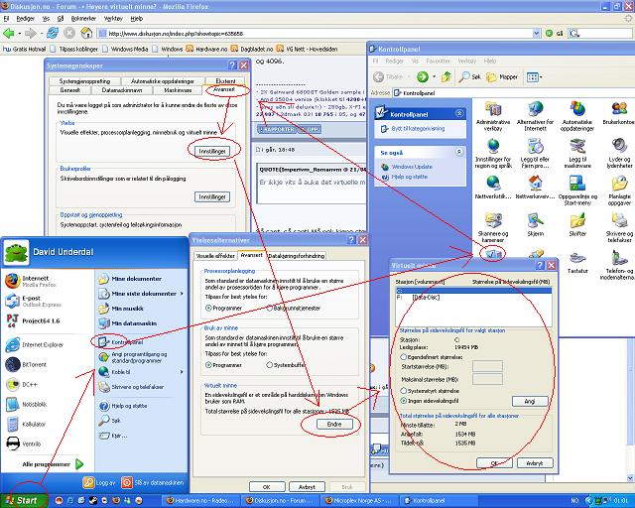Reload the page in Firefox
This screenshot has width=635, height=508.
53,33
